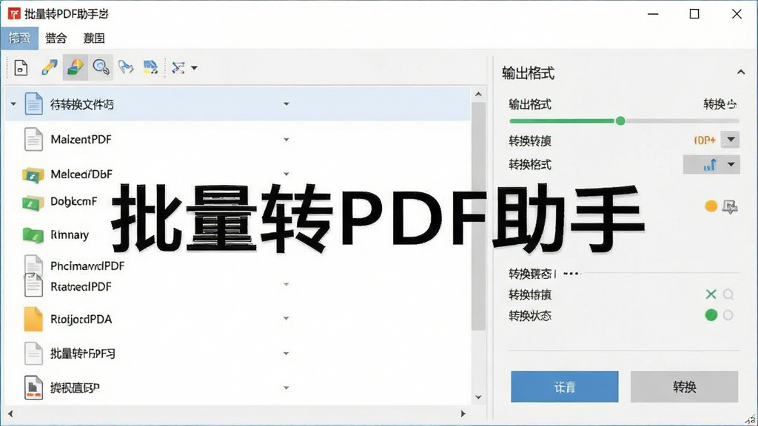
Task: Select the RtatnealPDF file row
Action: (237, 286)
